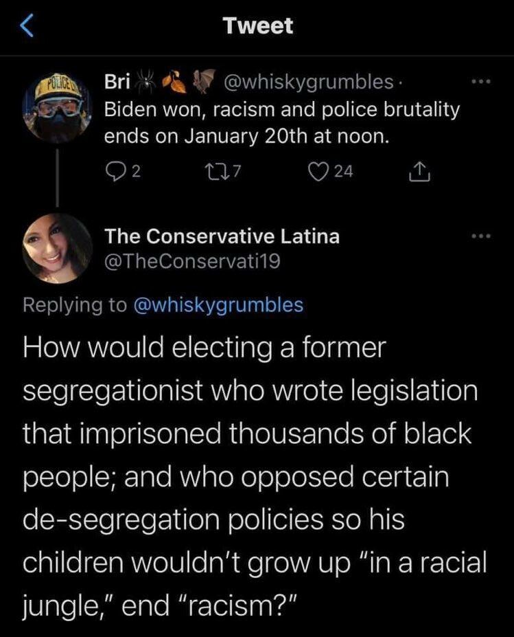Image resolution: width=514 pixels, height=637 pixels.
Task: Click the leaf emoji in Bri's name
Action: coord(174,82)
